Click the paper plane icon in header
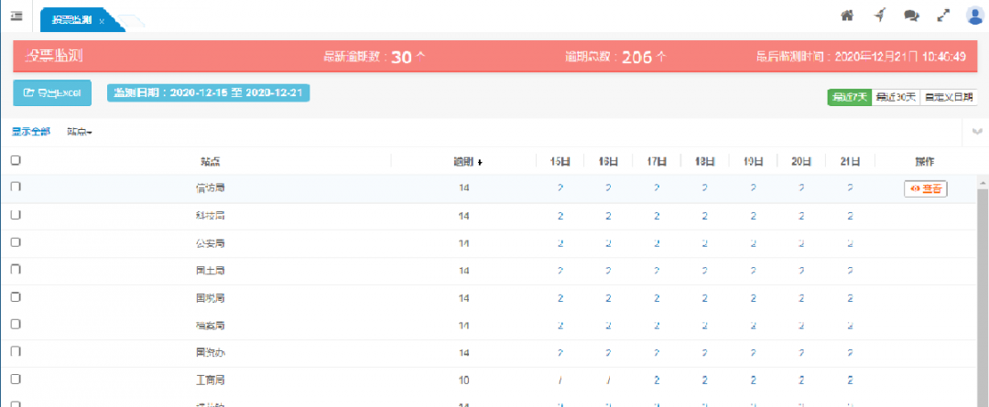The image size is (989, 407). (879, 16)
